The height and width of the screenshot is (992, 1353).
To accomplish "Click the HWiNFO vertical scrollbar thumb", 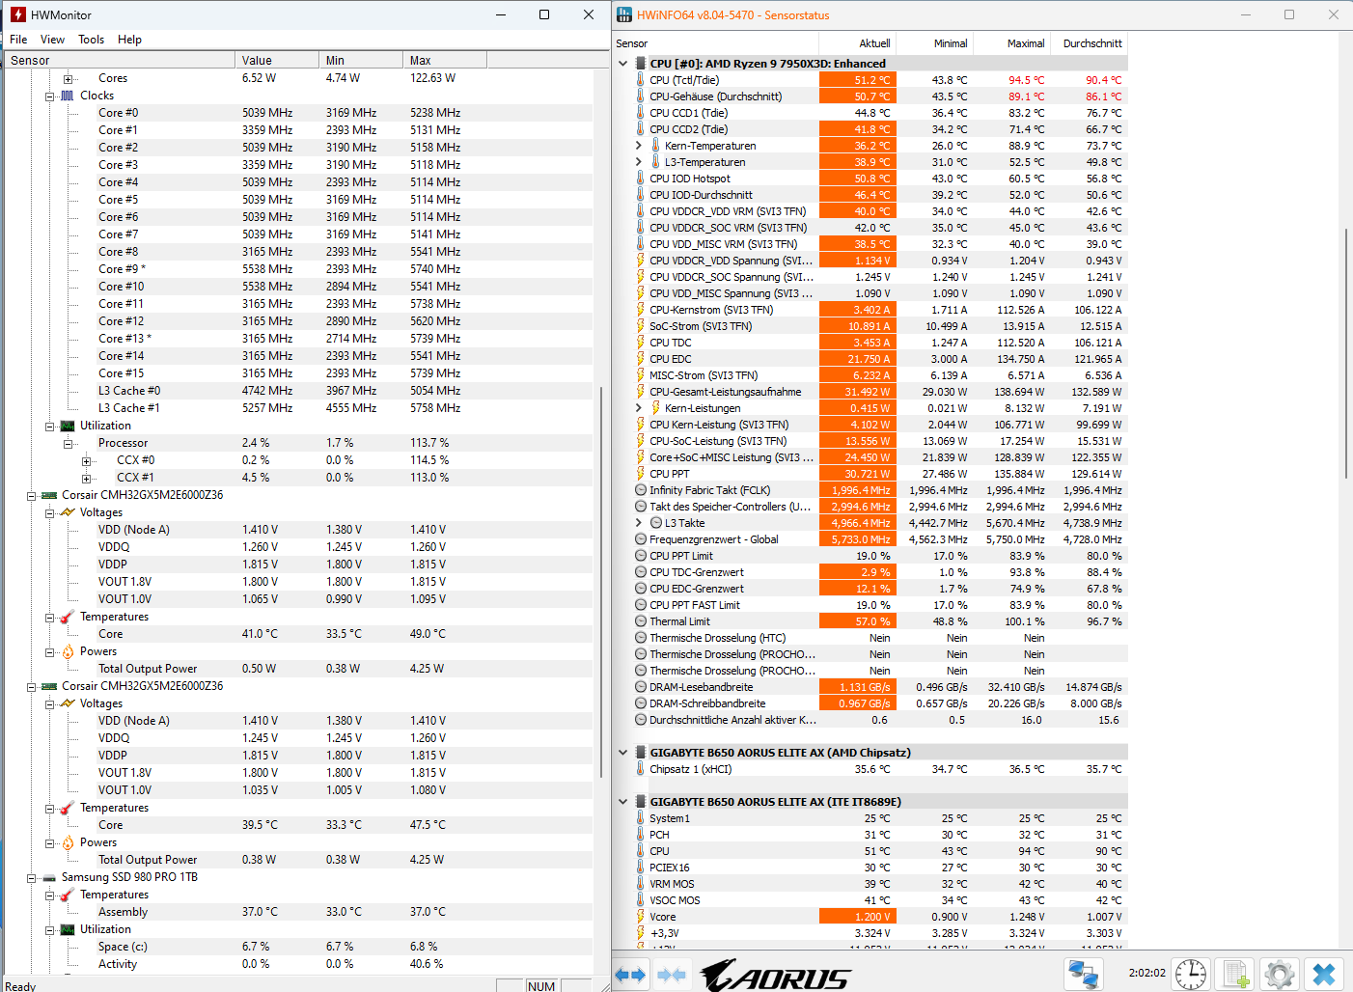I will (1345, 353).
